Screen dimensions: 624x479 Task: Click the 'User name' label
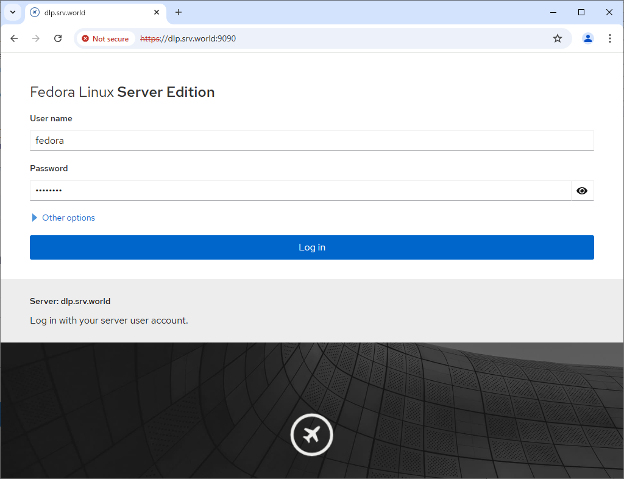point(51,118)
